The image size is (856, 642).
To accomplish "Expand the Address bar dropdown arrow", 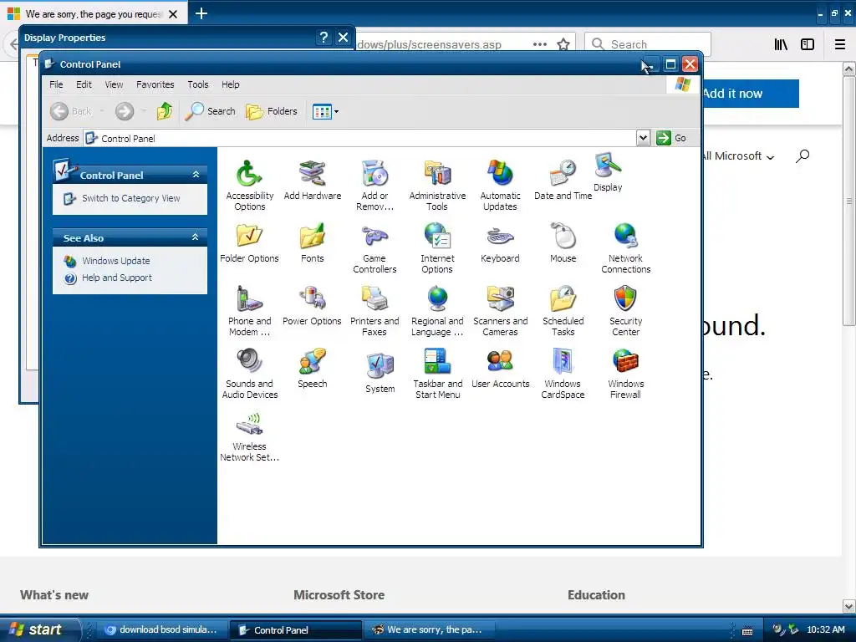I will tap(643, 138).
